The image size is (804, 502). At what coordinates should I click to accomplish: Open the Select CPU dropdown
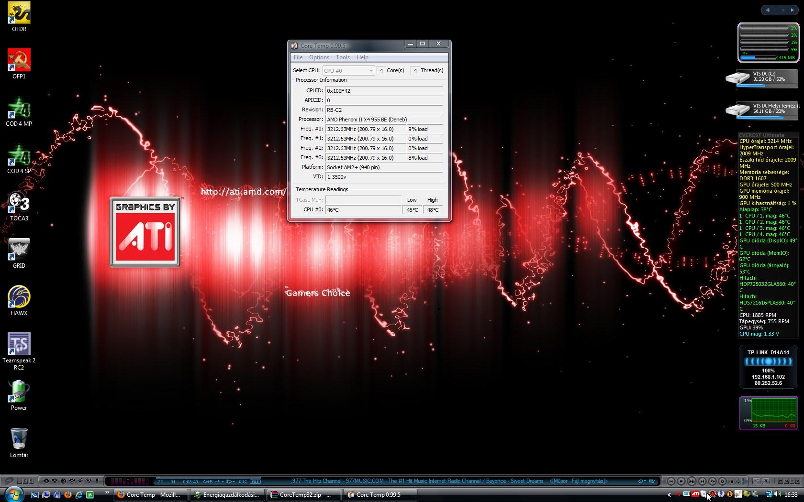coord(348,70)
